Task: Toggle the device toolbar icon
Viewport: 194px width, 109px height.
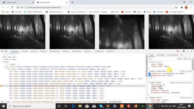Action: (x=6, y=51)
